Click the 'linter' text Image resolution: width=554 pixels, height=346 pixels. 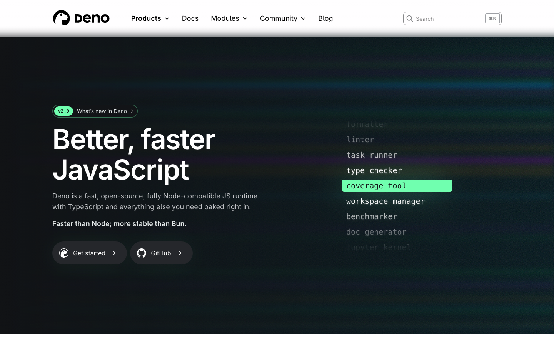pyautogui.click(x=360, y=140)
